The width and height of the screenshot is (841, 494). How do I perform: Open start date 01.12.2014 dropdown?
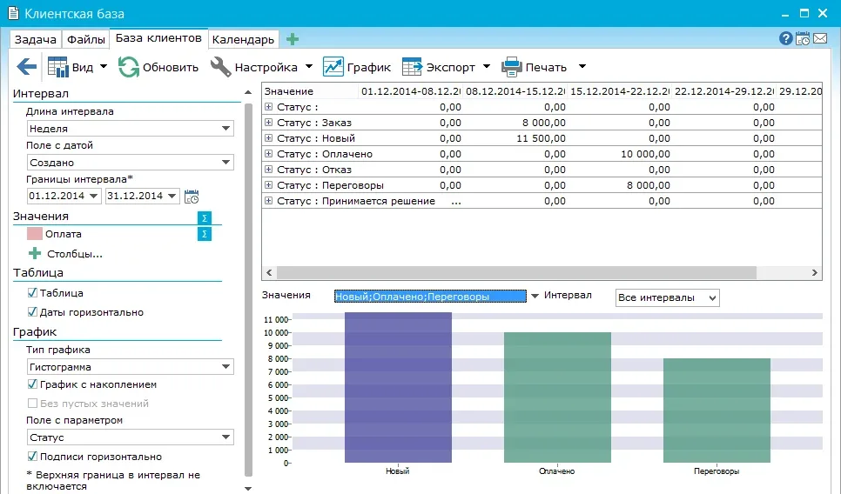[93, 196]
